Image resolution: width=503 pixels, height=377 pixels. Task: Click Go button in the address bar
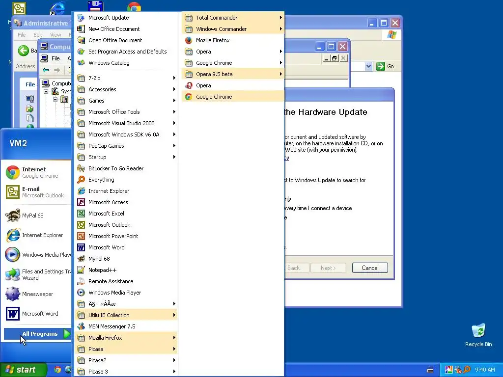385,66
